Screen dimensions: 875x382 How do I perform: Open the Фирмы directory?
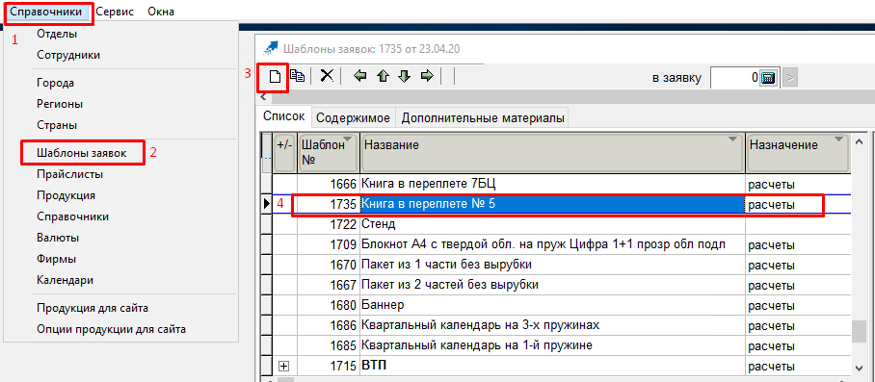coord(56,259)
